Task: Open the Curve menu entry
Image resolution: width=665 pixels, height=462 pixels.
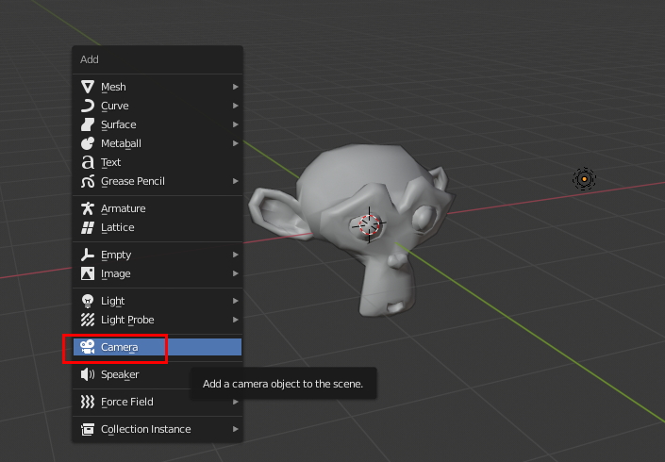Action: pos(158,106)
